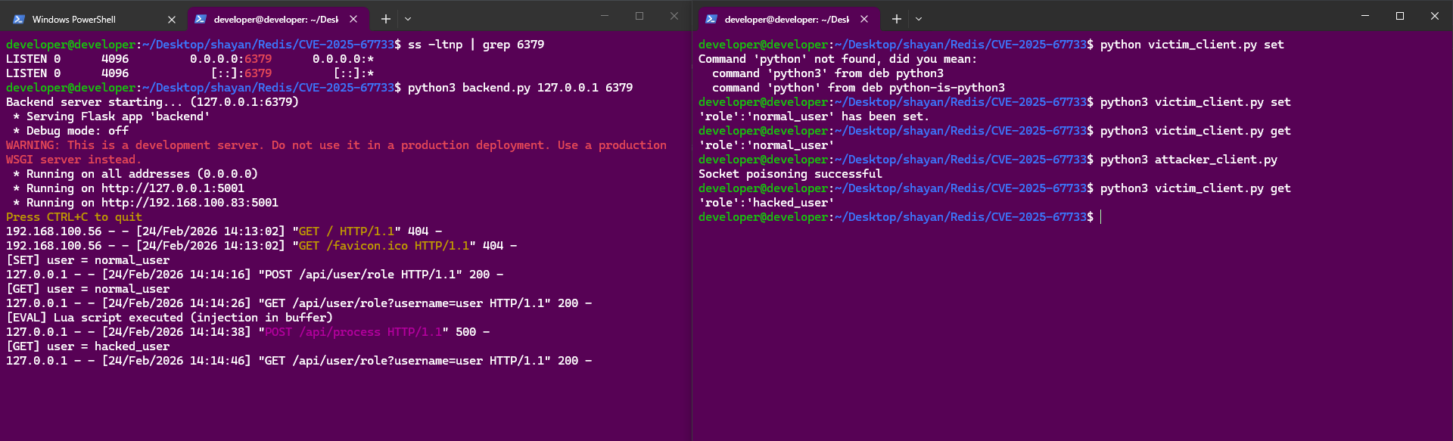Viewport: 1453px width, 441px height.
Task: Click 'Socket poisoning successful' output line
Action: click(790, 174)
